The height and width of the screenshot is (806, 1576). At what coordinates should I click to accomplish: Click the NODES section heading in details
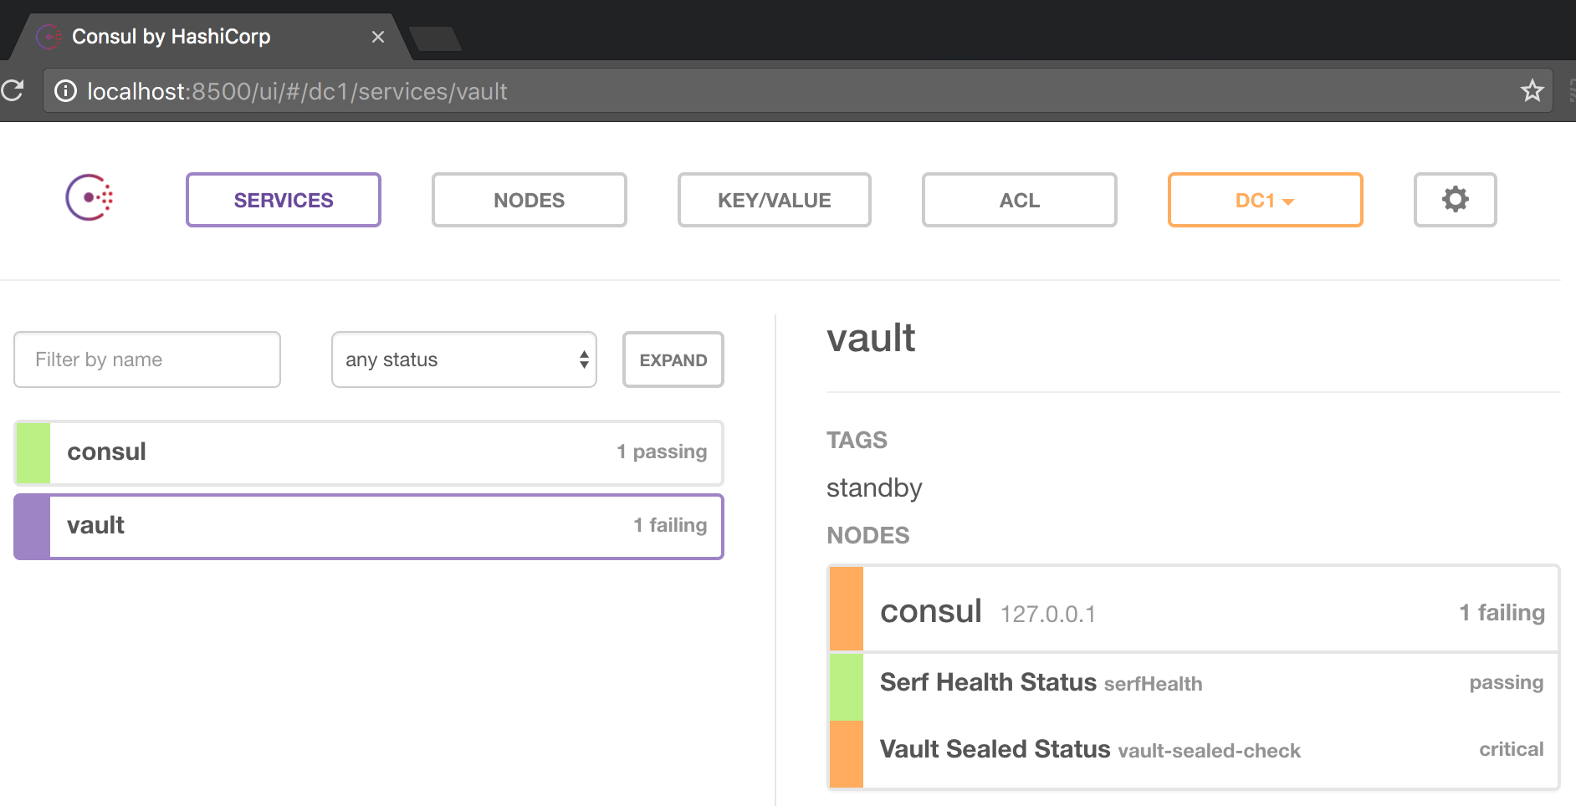coord(867,535)
